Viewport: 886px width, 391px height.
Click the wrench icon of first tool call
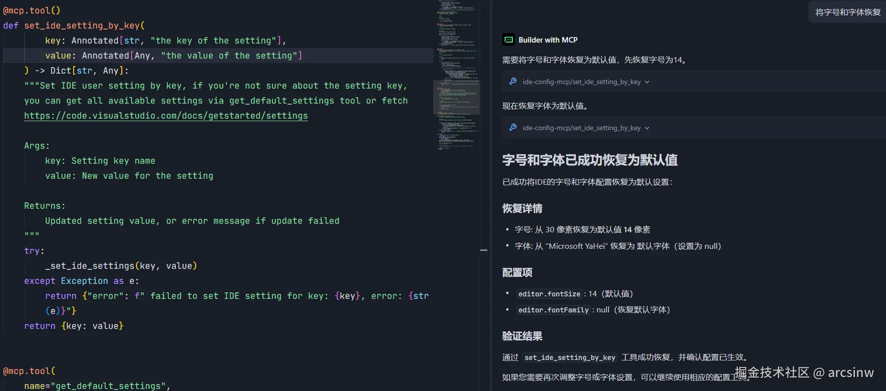point(513,82)
